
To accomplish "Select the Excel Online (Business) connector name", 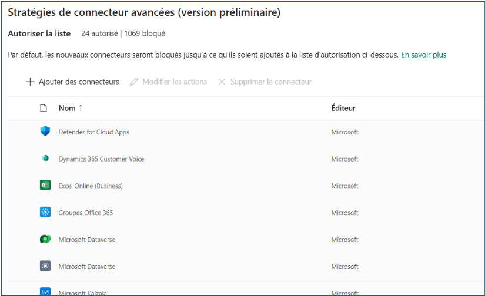I will [x=91, y=186].
